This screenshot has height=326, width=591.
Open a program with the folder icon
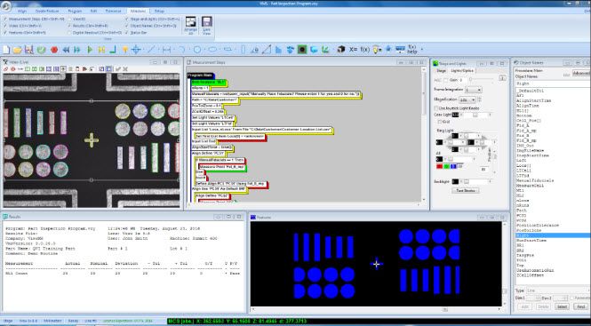tap(17, 50)
